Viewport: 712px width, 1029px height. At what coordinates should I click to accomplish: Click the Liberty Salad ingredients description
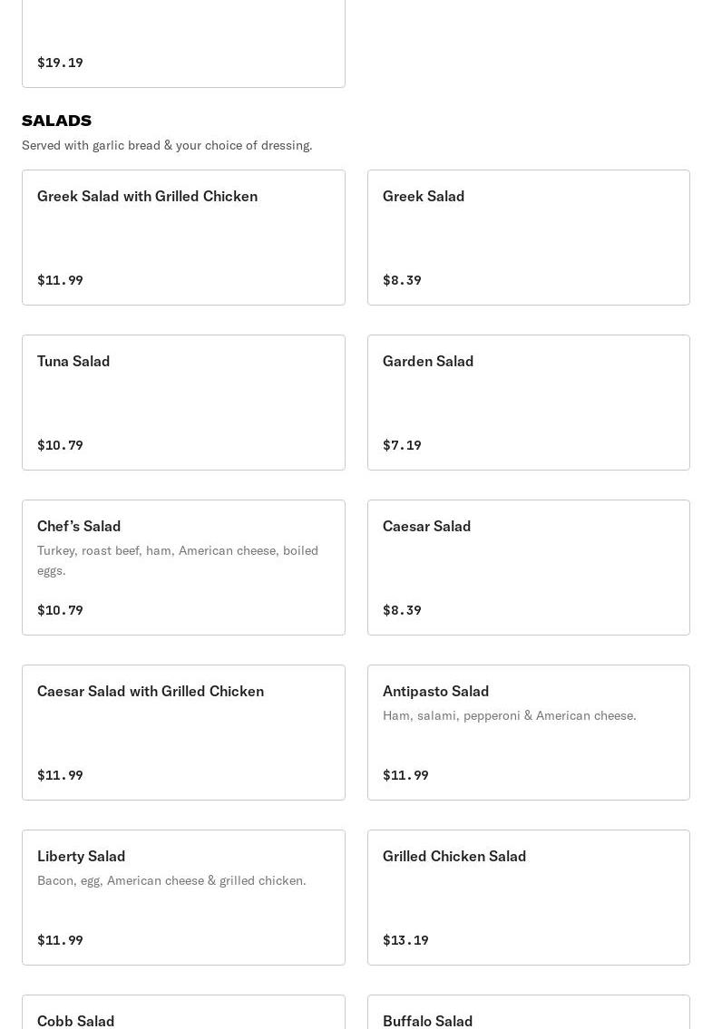171,880
